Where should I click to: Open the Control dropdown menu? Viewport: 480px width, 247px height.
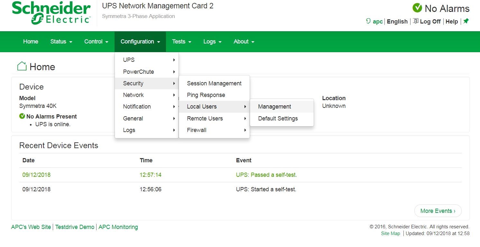[x=96, y=42]
